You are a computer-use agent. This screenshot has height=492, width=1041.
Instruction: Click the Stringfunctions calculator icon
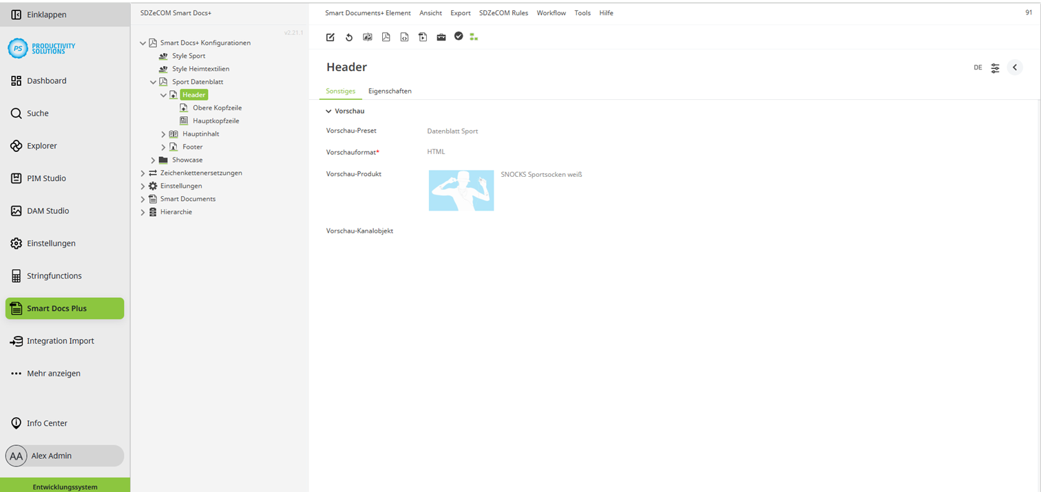click(17, 276)
